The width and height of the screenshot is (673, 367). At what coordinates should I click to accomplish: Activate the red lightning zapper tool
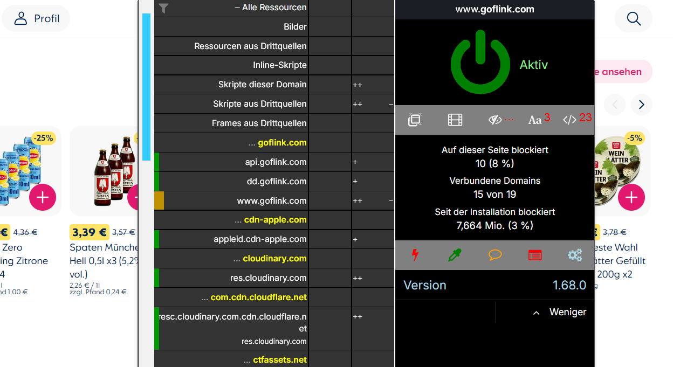point(415,255)
